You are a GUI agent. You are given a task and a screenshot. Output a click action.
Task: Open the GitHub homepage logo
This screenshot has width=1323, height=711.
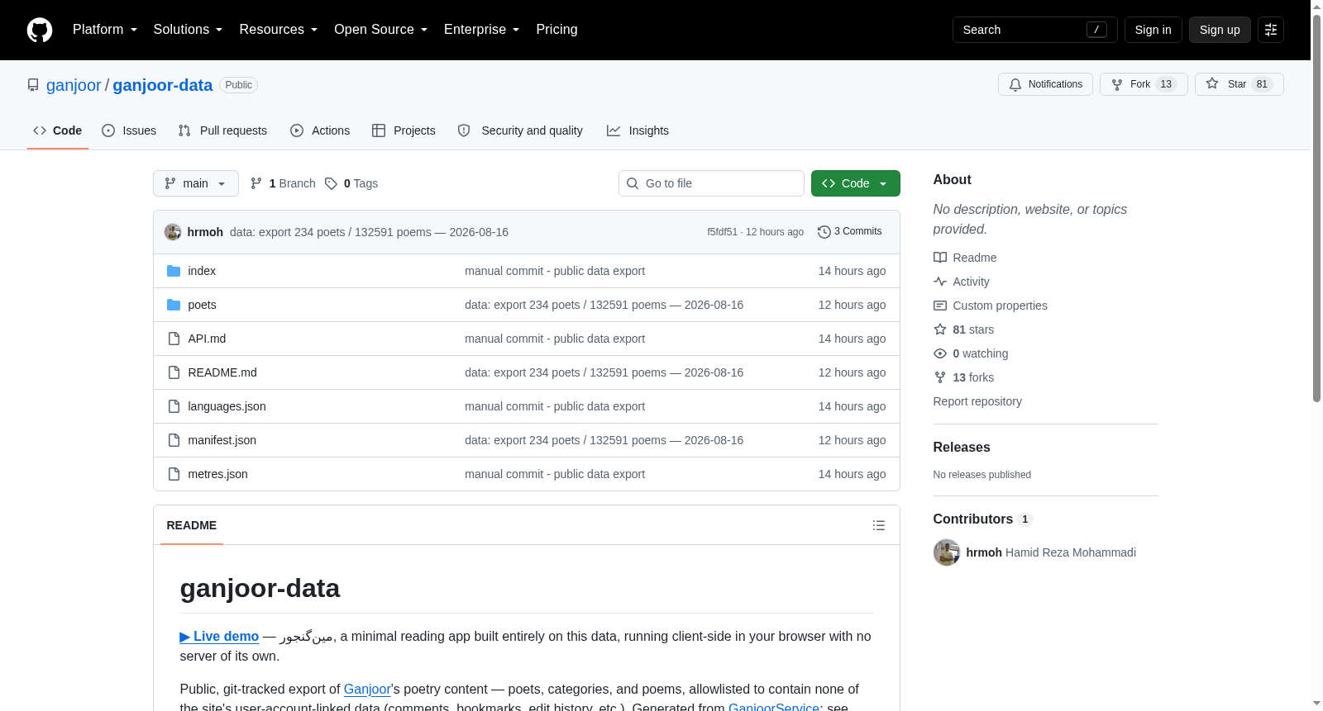pyautogui.click(x=40, y=30)
